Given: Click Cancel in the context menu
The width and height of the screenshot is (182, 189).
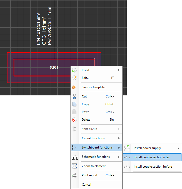Looking at the screenshot, I should tap(97, 185).
